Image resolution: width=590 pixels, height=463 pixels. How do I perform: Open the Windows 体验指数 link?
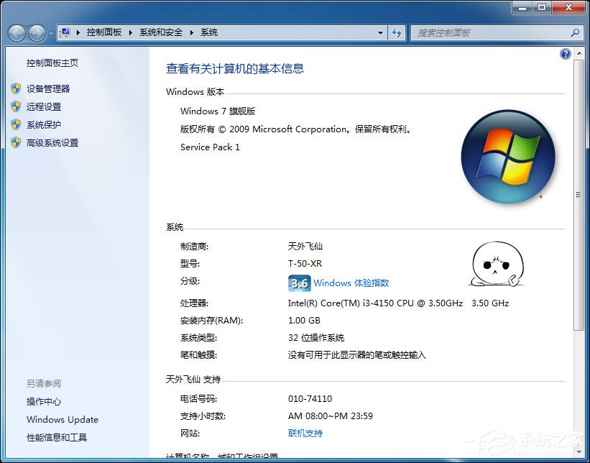click(x=351, y=283)
